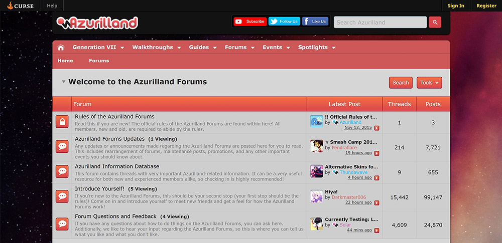This screenshot has height=243, width=502.
Task: Open Pendraflare's avatar thumbnail
Action: (x=316, y=146)
